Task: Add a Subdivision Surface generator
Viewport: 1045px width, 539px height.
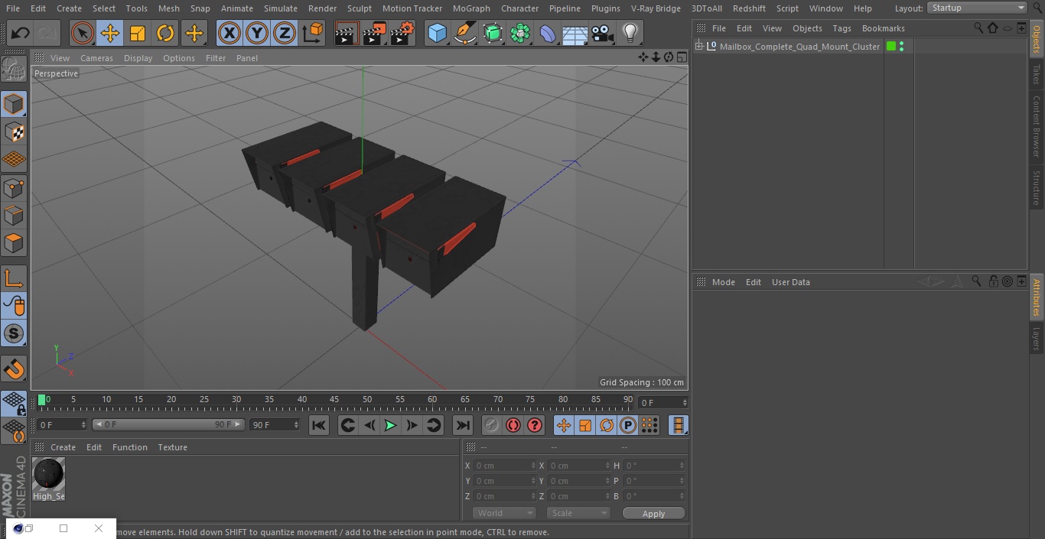Action: tap(493, 33)
